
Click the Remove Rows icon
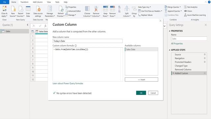112,9
